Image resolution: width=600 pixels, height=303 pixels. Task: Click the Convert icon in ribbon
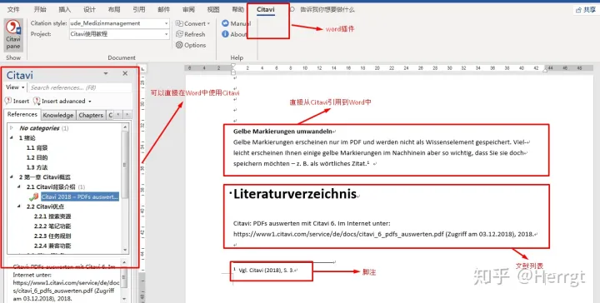pos(179,23)
